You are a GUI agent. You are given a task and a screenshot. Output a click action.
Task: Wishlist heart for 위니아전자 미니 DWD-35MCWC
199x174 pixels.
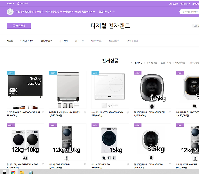170,164
